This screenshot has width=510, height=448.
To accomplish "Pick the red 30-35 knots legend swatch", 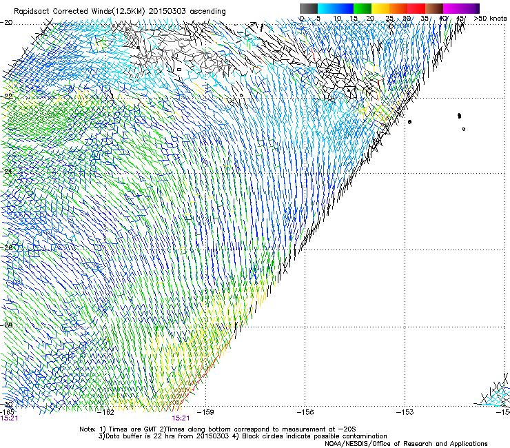I will pos(416,8).
